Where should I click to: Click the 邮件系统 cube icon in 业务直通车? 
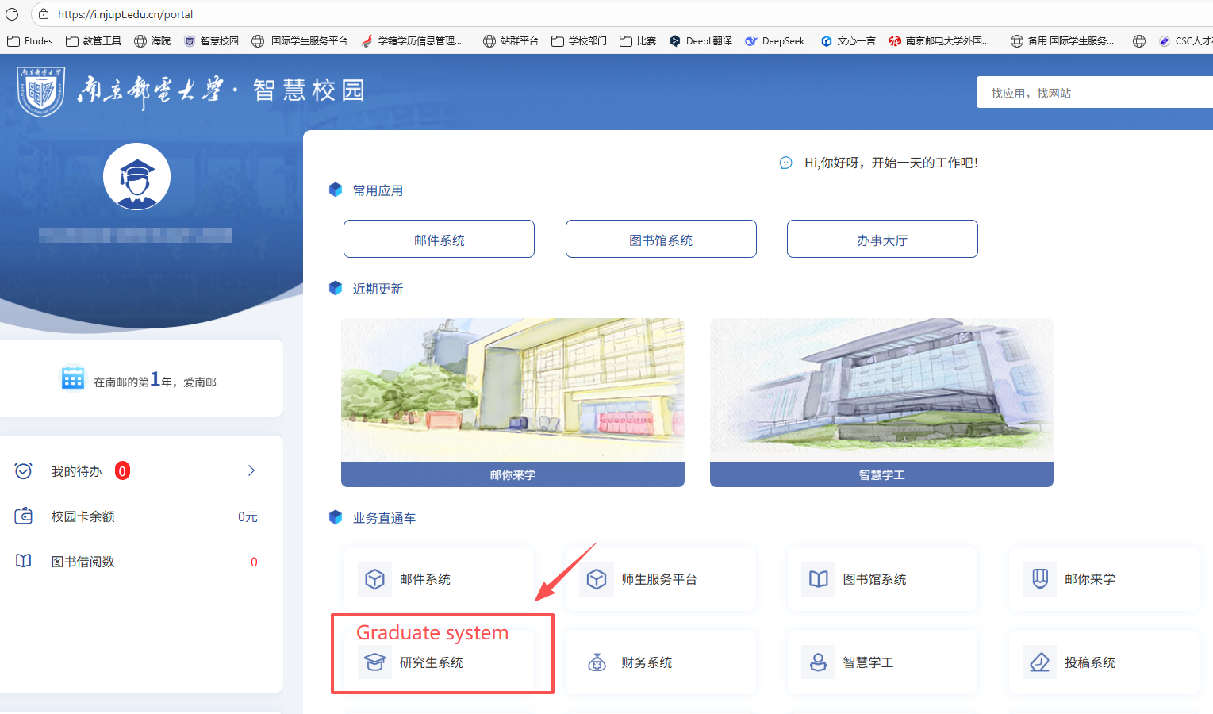(374, 579)
